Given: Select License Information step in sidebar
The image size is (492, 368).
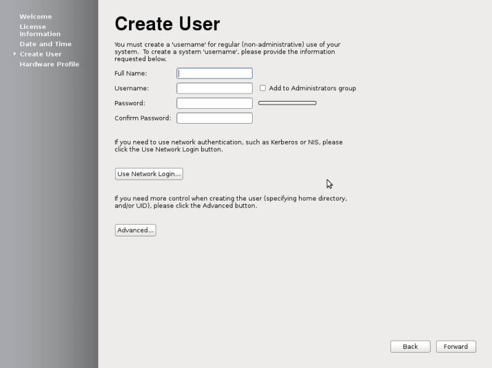Looking at the screenshot, I should (x=40, y=30).
